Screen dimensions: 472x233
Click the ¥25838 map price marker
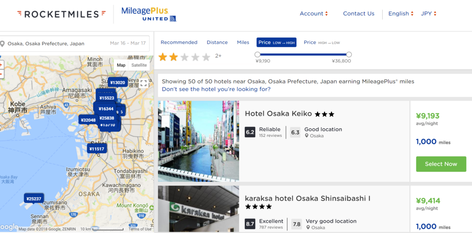pyautogui.click(x=106, y=118)
